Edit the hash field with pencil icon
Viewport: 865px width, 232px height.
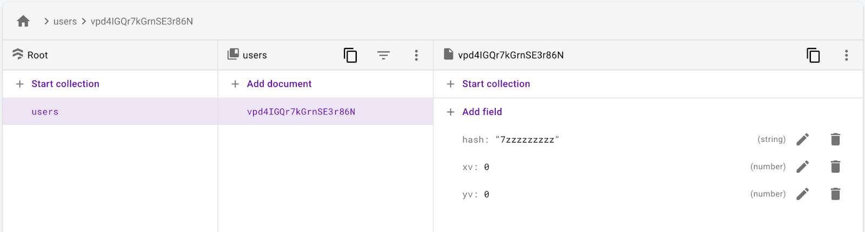[x=803, y=140]
